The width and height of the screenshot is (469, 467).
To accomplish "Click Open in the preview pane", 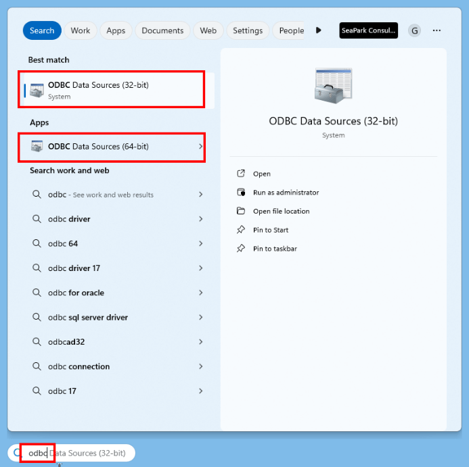I will pyautogui.click(x=262, y=174).
